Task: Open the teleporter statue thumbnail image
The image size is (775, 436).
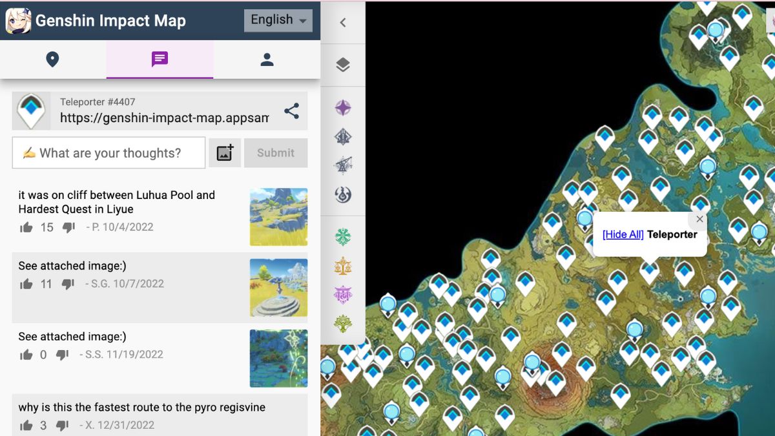Action: (278, 287)
